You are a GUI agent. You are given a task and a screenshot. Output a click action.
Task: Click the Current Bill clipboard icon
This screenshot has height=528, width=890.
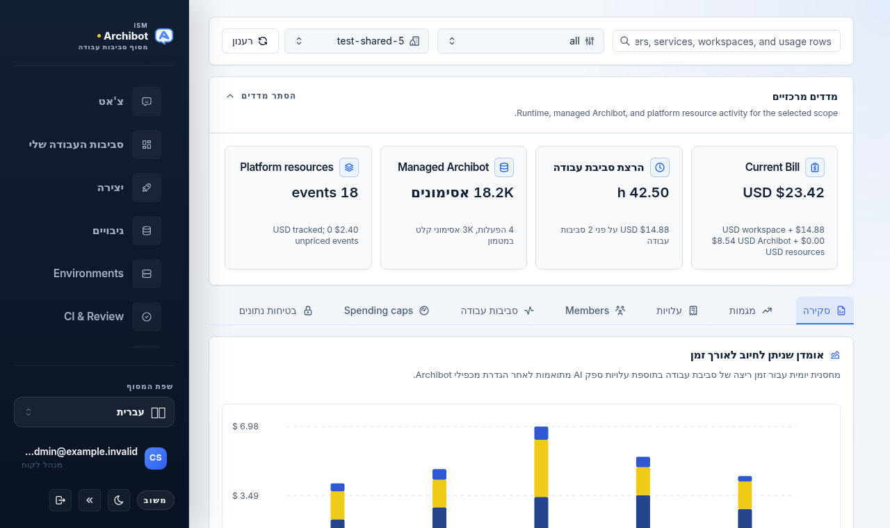(815, 167)
